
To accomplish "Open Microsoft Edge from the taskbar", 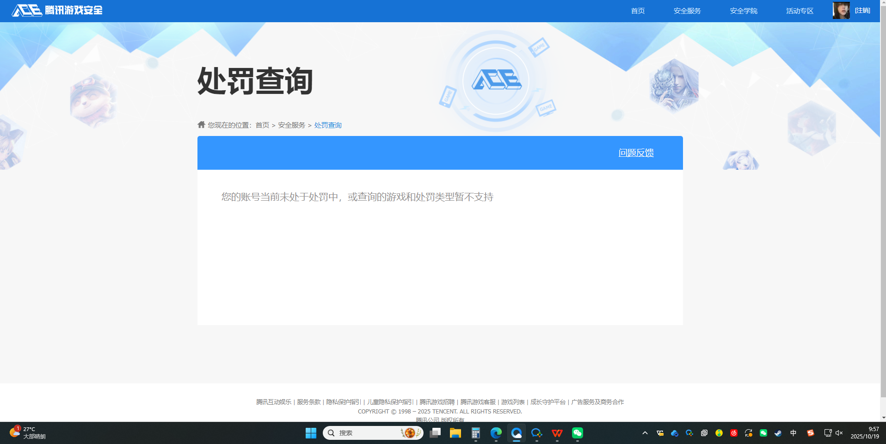I will pyautogui.click(x=496, y=433).
